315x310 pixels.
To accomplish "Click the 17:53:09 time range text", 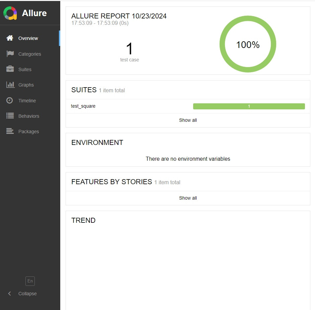I will [x=100, y=23].
